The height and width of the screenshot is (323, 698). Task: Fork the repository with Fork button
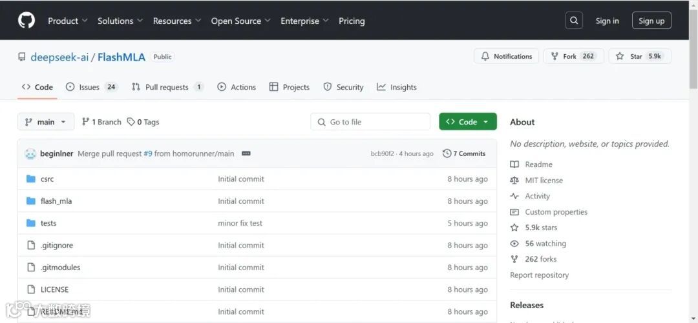(573, 57)
